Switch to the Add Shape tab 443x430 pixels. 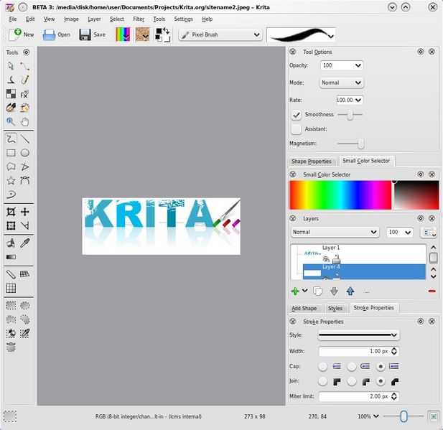(304, 308)
